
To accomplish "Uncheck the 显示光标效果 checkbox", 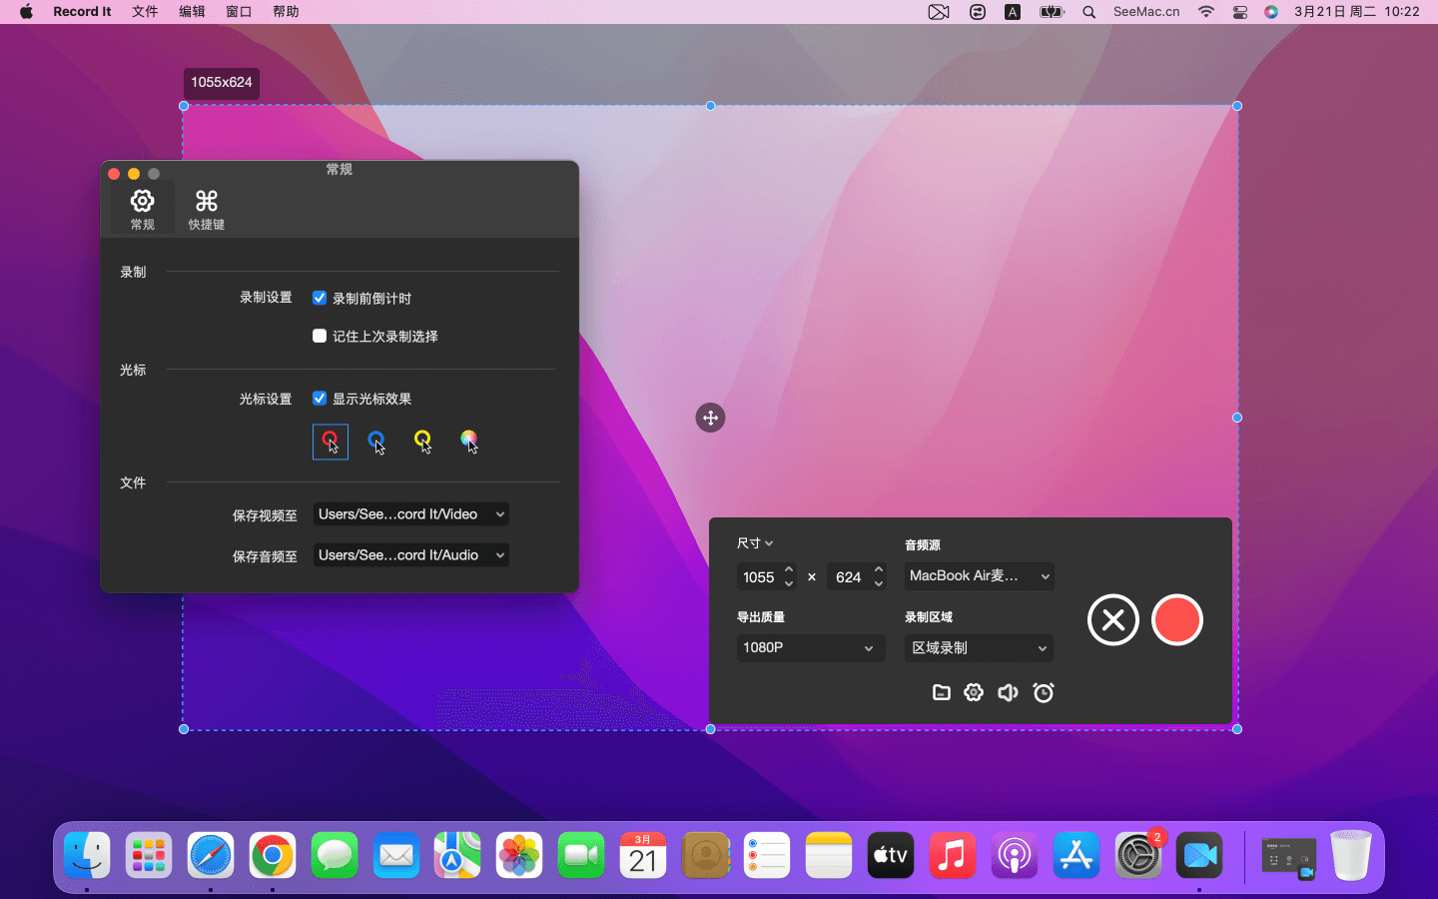I will pos(320,398).
